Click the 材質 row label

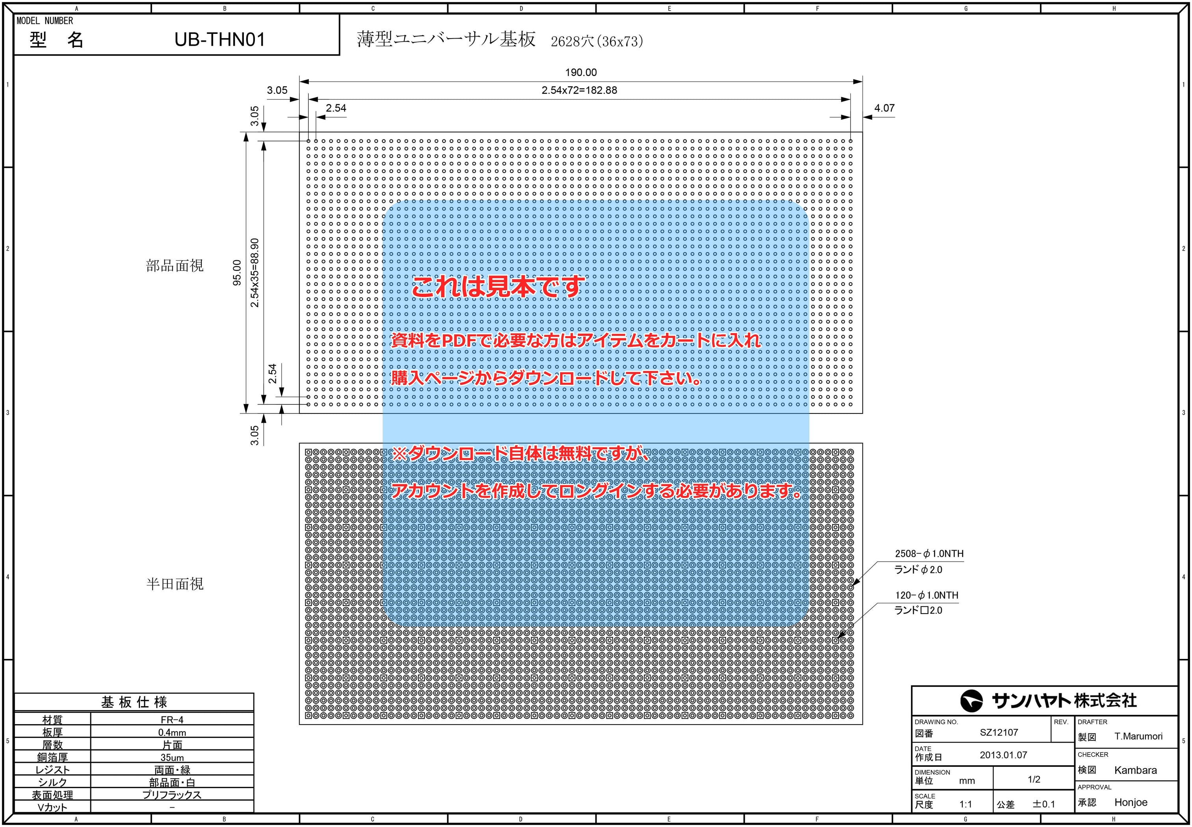pyautogui.click(x=52, y=720)
